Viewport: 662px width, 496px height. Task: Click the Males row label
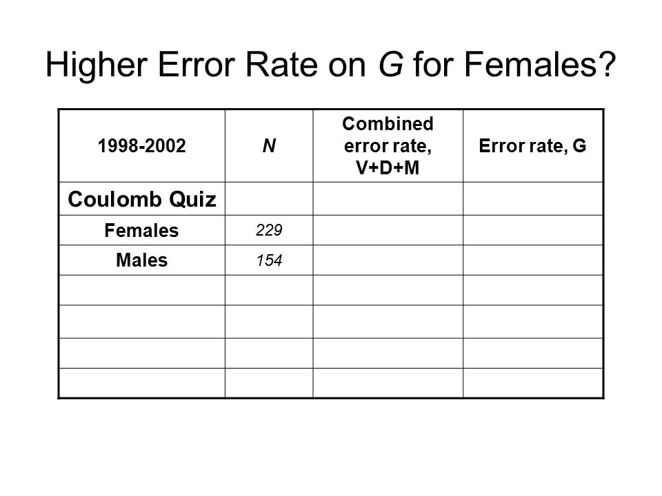(142, 260)
